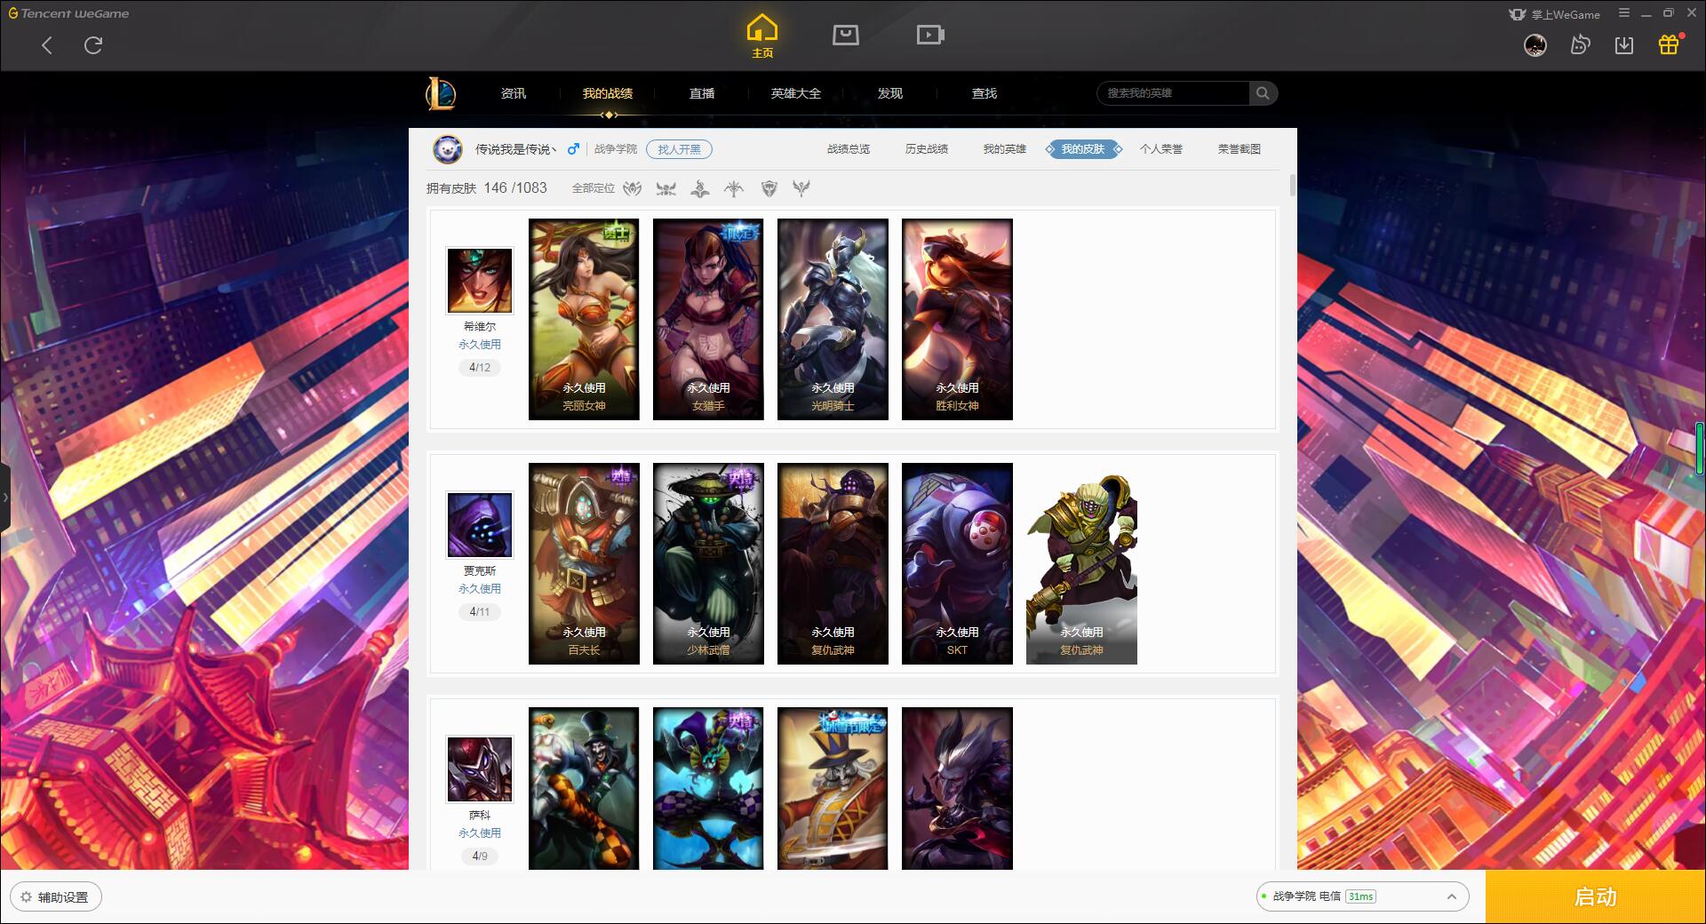This screenshot has width=1706, height=924.
Task: Open the 胜利女神 skin thumbnail
Action: (x=957, y=319)
